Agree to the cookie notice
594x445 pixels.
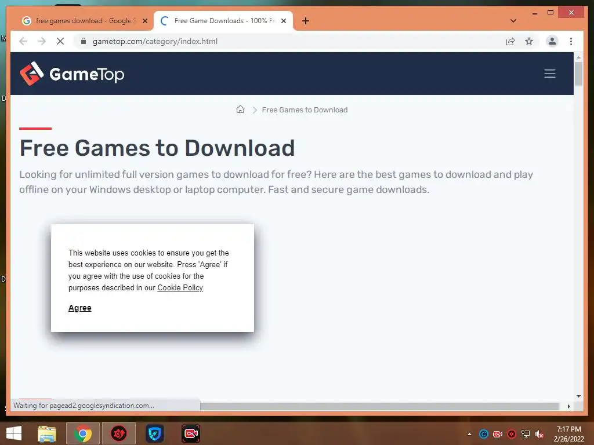point(80,308)
